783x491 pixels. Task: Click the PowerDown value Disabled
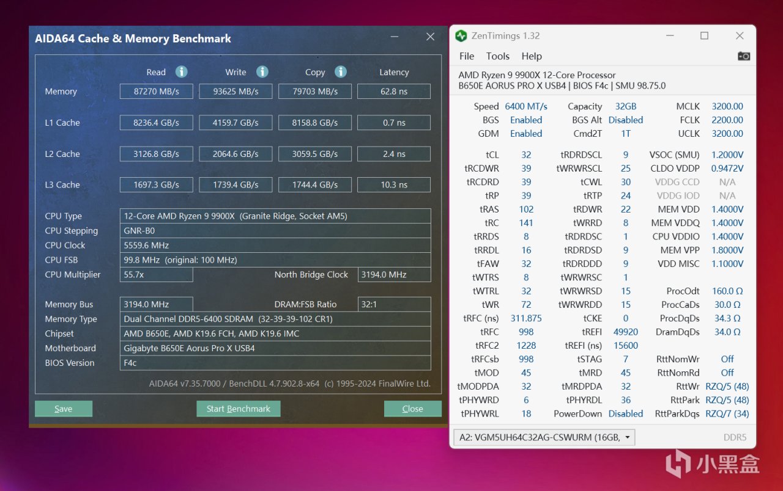point(626,413)
